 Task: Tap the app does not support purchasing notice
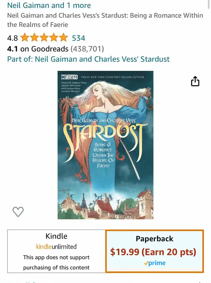click(56, 262)
